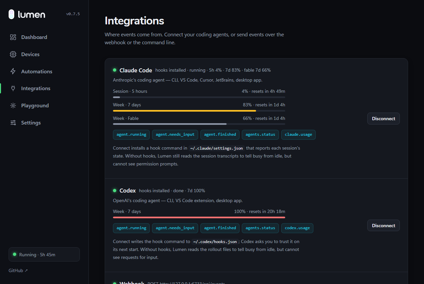424x284 pixels.
Task: Disconnect the Claude Code integration
Action: [383, 119]
